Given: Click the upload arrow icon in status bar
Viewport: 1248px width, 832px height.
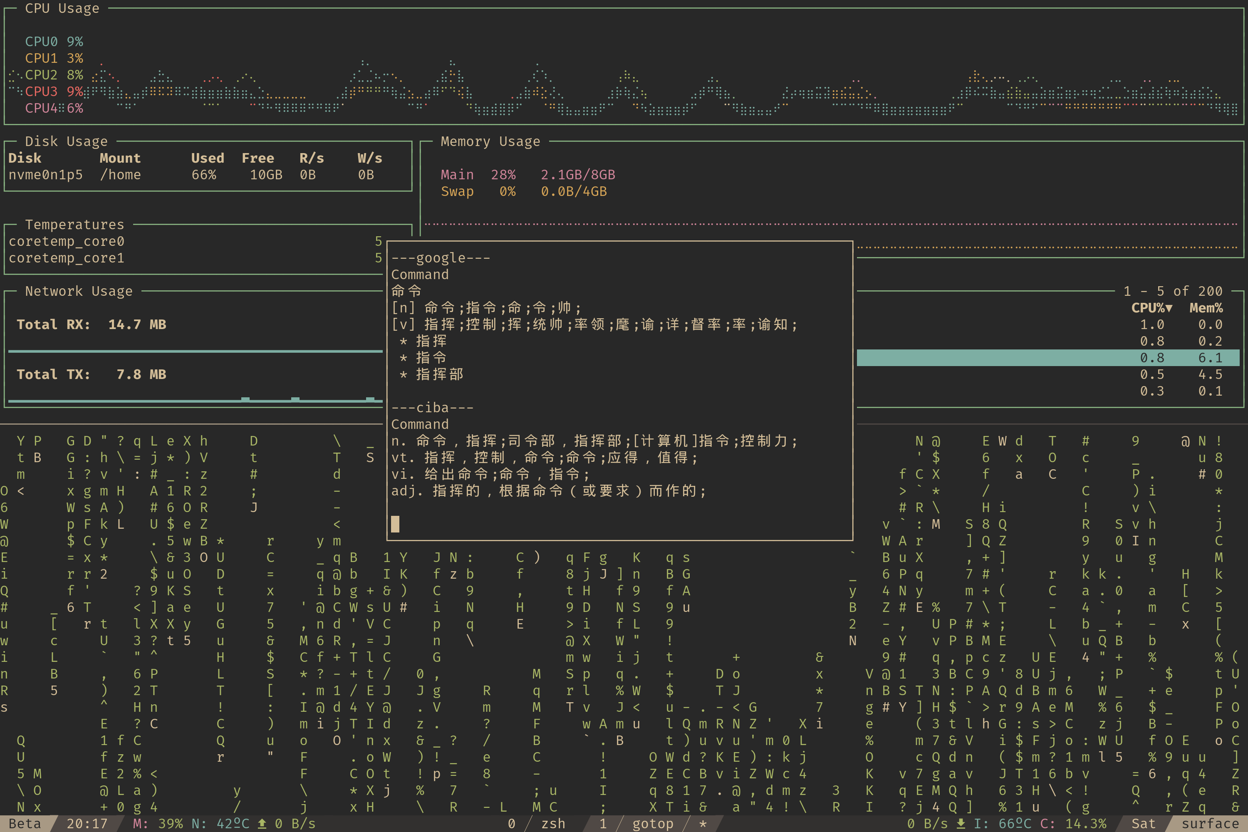Looking at the screenshot, I should 262,824.
